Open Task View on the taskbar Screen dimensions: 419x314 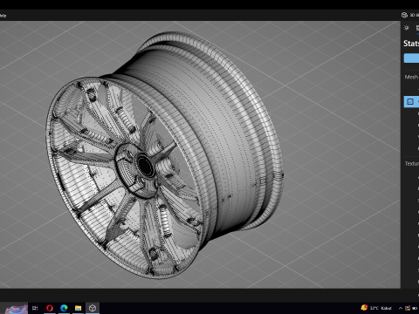click(x=35, y=308)
